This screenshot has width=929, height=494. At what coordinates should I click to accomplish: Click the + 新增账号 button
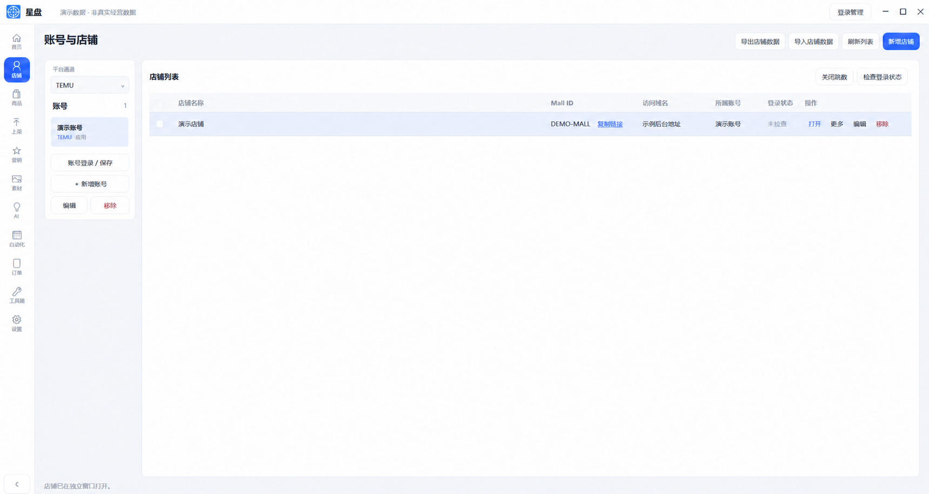point(90,184)
